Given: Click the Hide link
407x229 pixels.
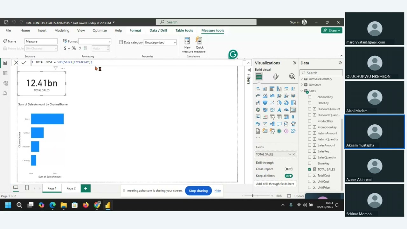Looking at the screenshot, I should 217,191.
